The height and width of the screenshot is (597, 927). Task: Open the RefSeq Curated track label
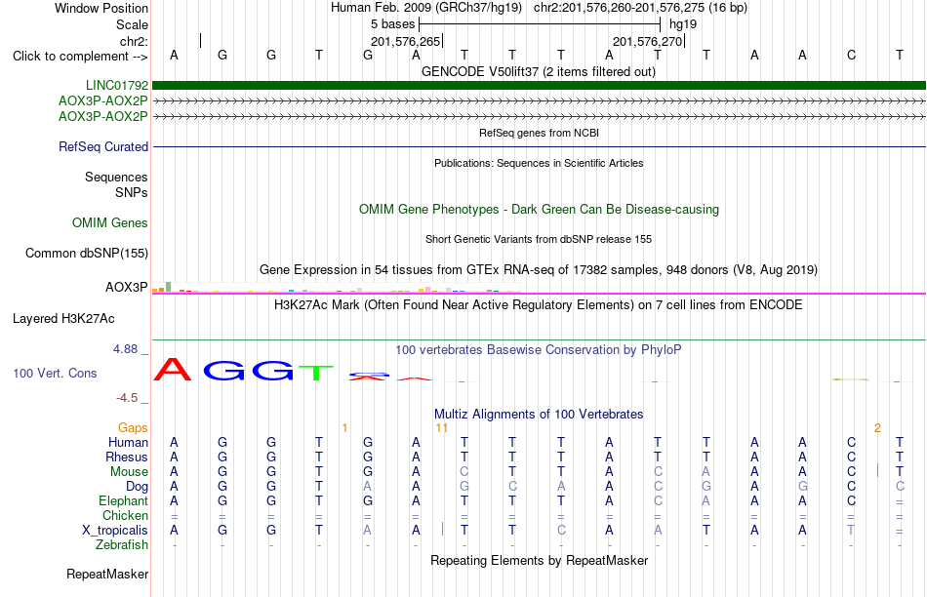point(103,146)
